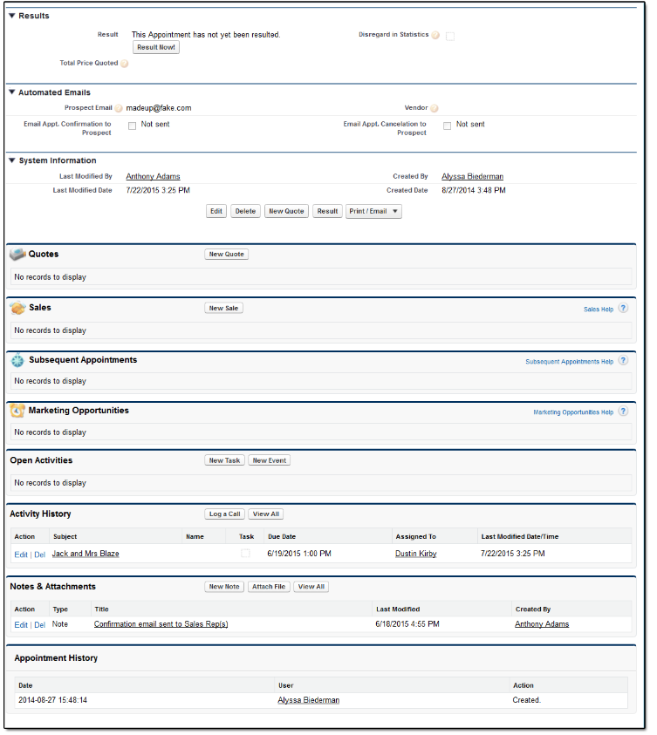Click the 6/18/2015 4:55 PM last modified value
The height and width of the screenshot is (735, 657).
click(407, 624)
